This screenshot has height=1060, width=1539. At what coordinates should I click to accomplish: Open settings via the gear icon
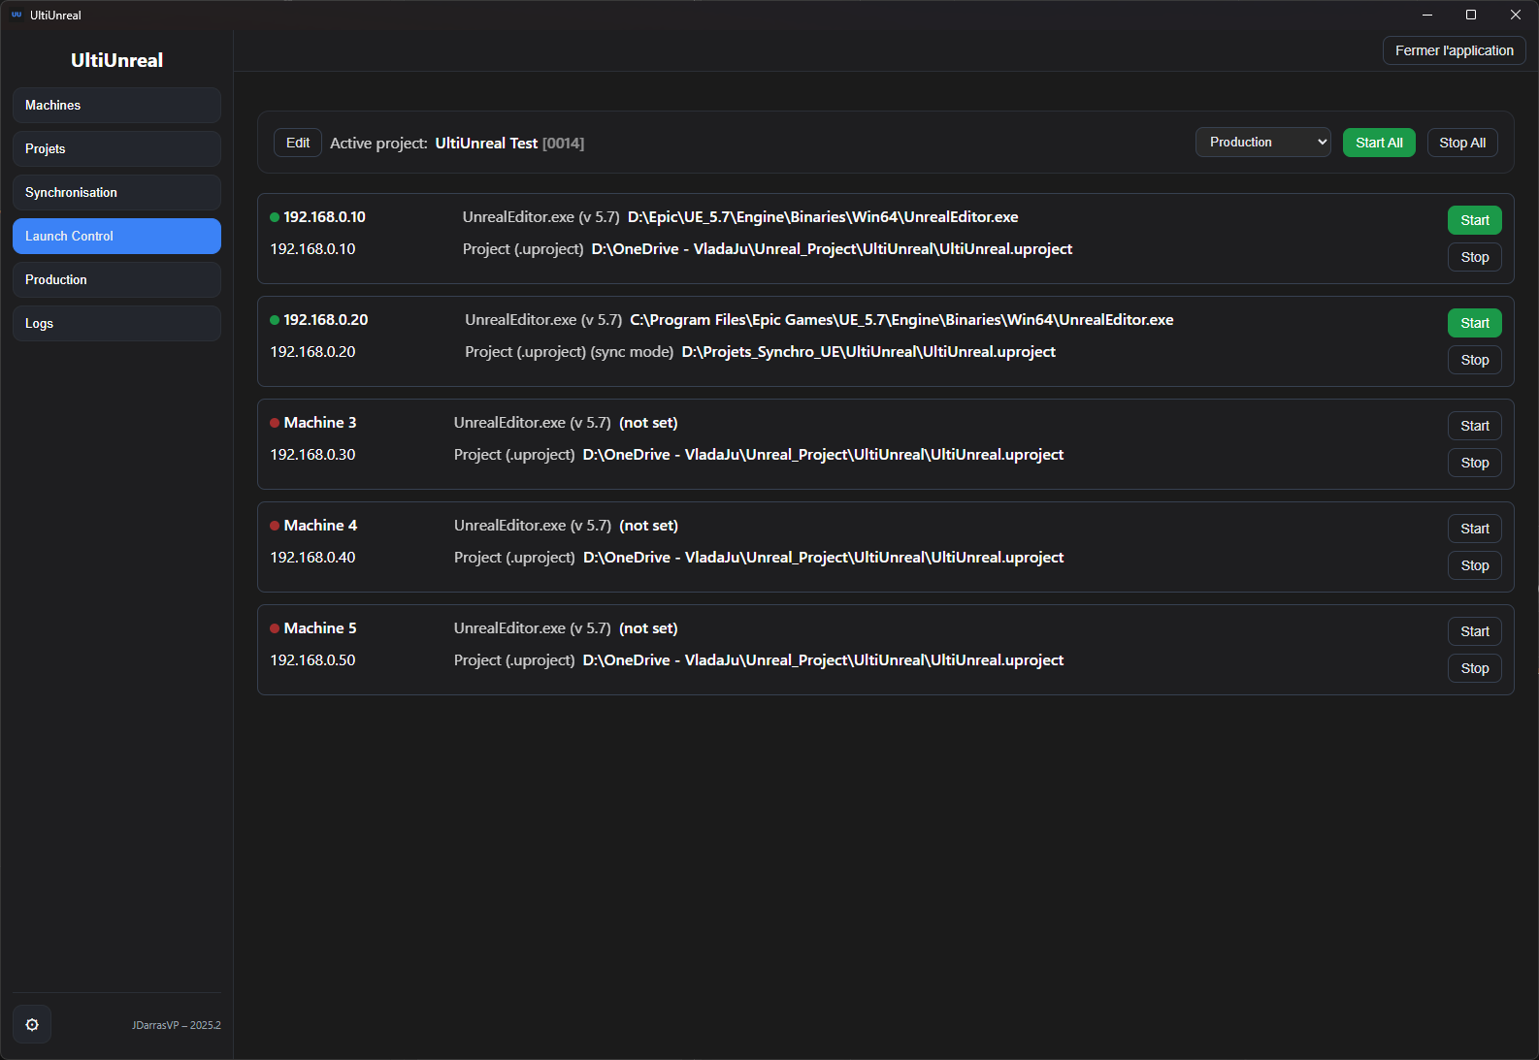tap(32, 1024)
